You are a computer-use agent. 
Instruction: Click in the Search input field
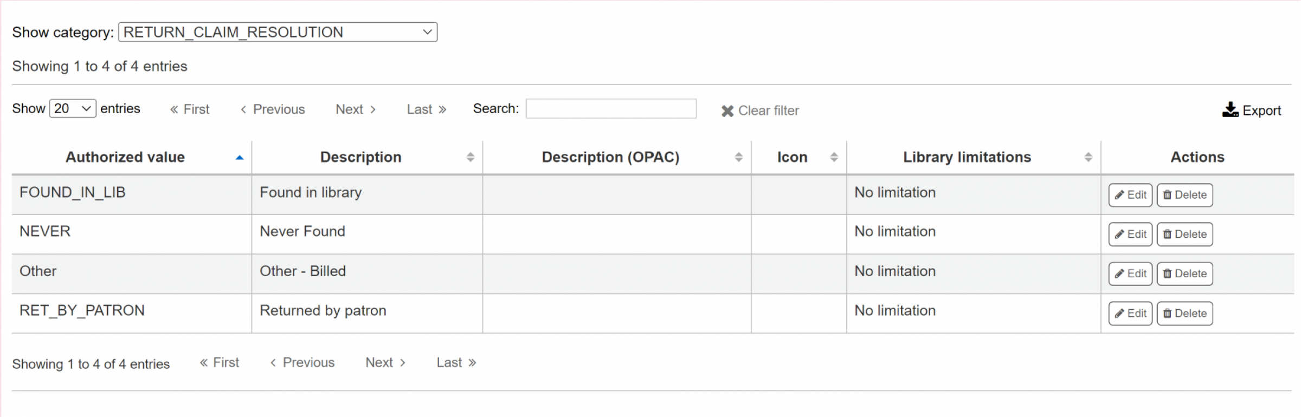pyautogui.click(x=610, y=109)
